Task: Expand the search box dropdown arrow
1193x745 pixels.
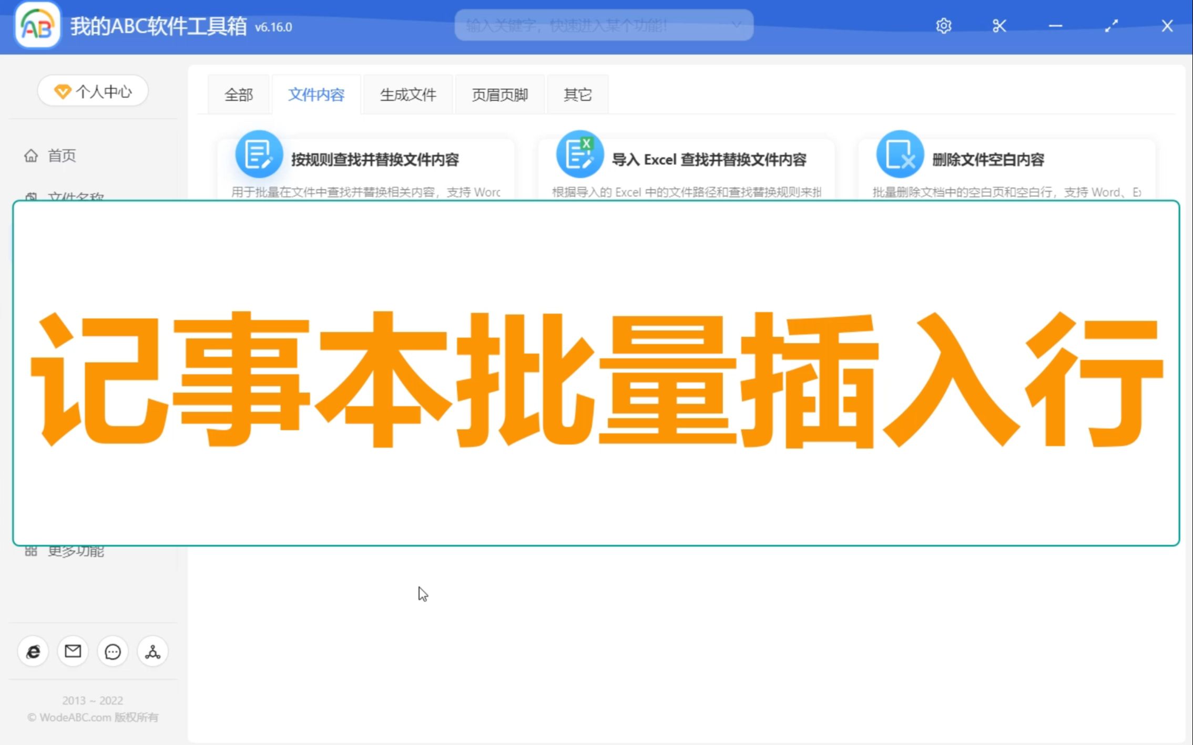Action: click(737, 25)
